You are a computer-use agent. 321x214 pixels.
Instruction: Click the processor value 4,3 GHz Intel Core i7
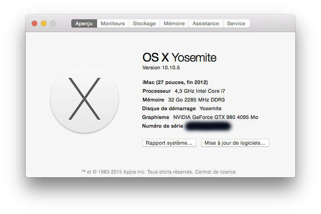200,91
